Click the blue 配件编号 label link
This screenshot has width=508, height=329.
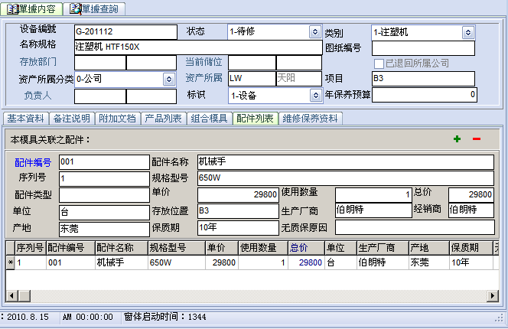coord(33,163)
